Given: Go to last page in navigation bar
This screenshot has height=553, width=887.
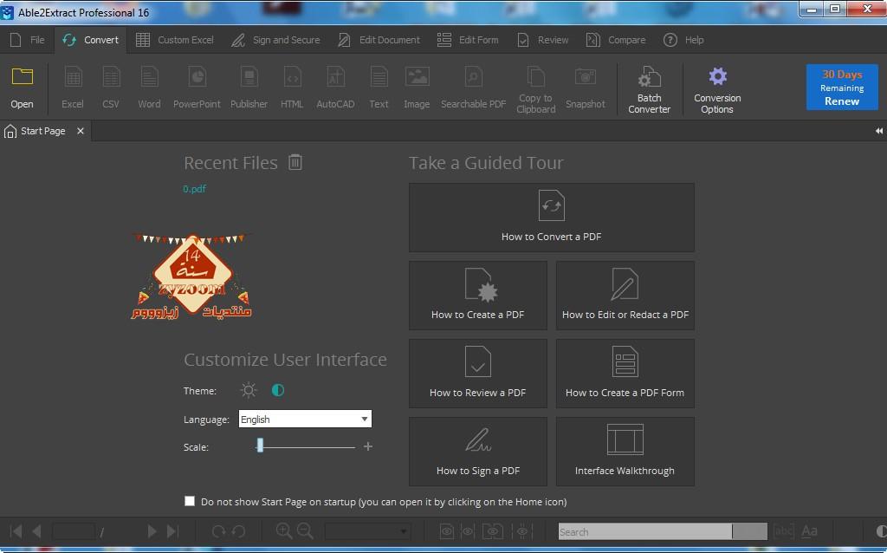Looking at the screenshot, I should tap(172, 531).
